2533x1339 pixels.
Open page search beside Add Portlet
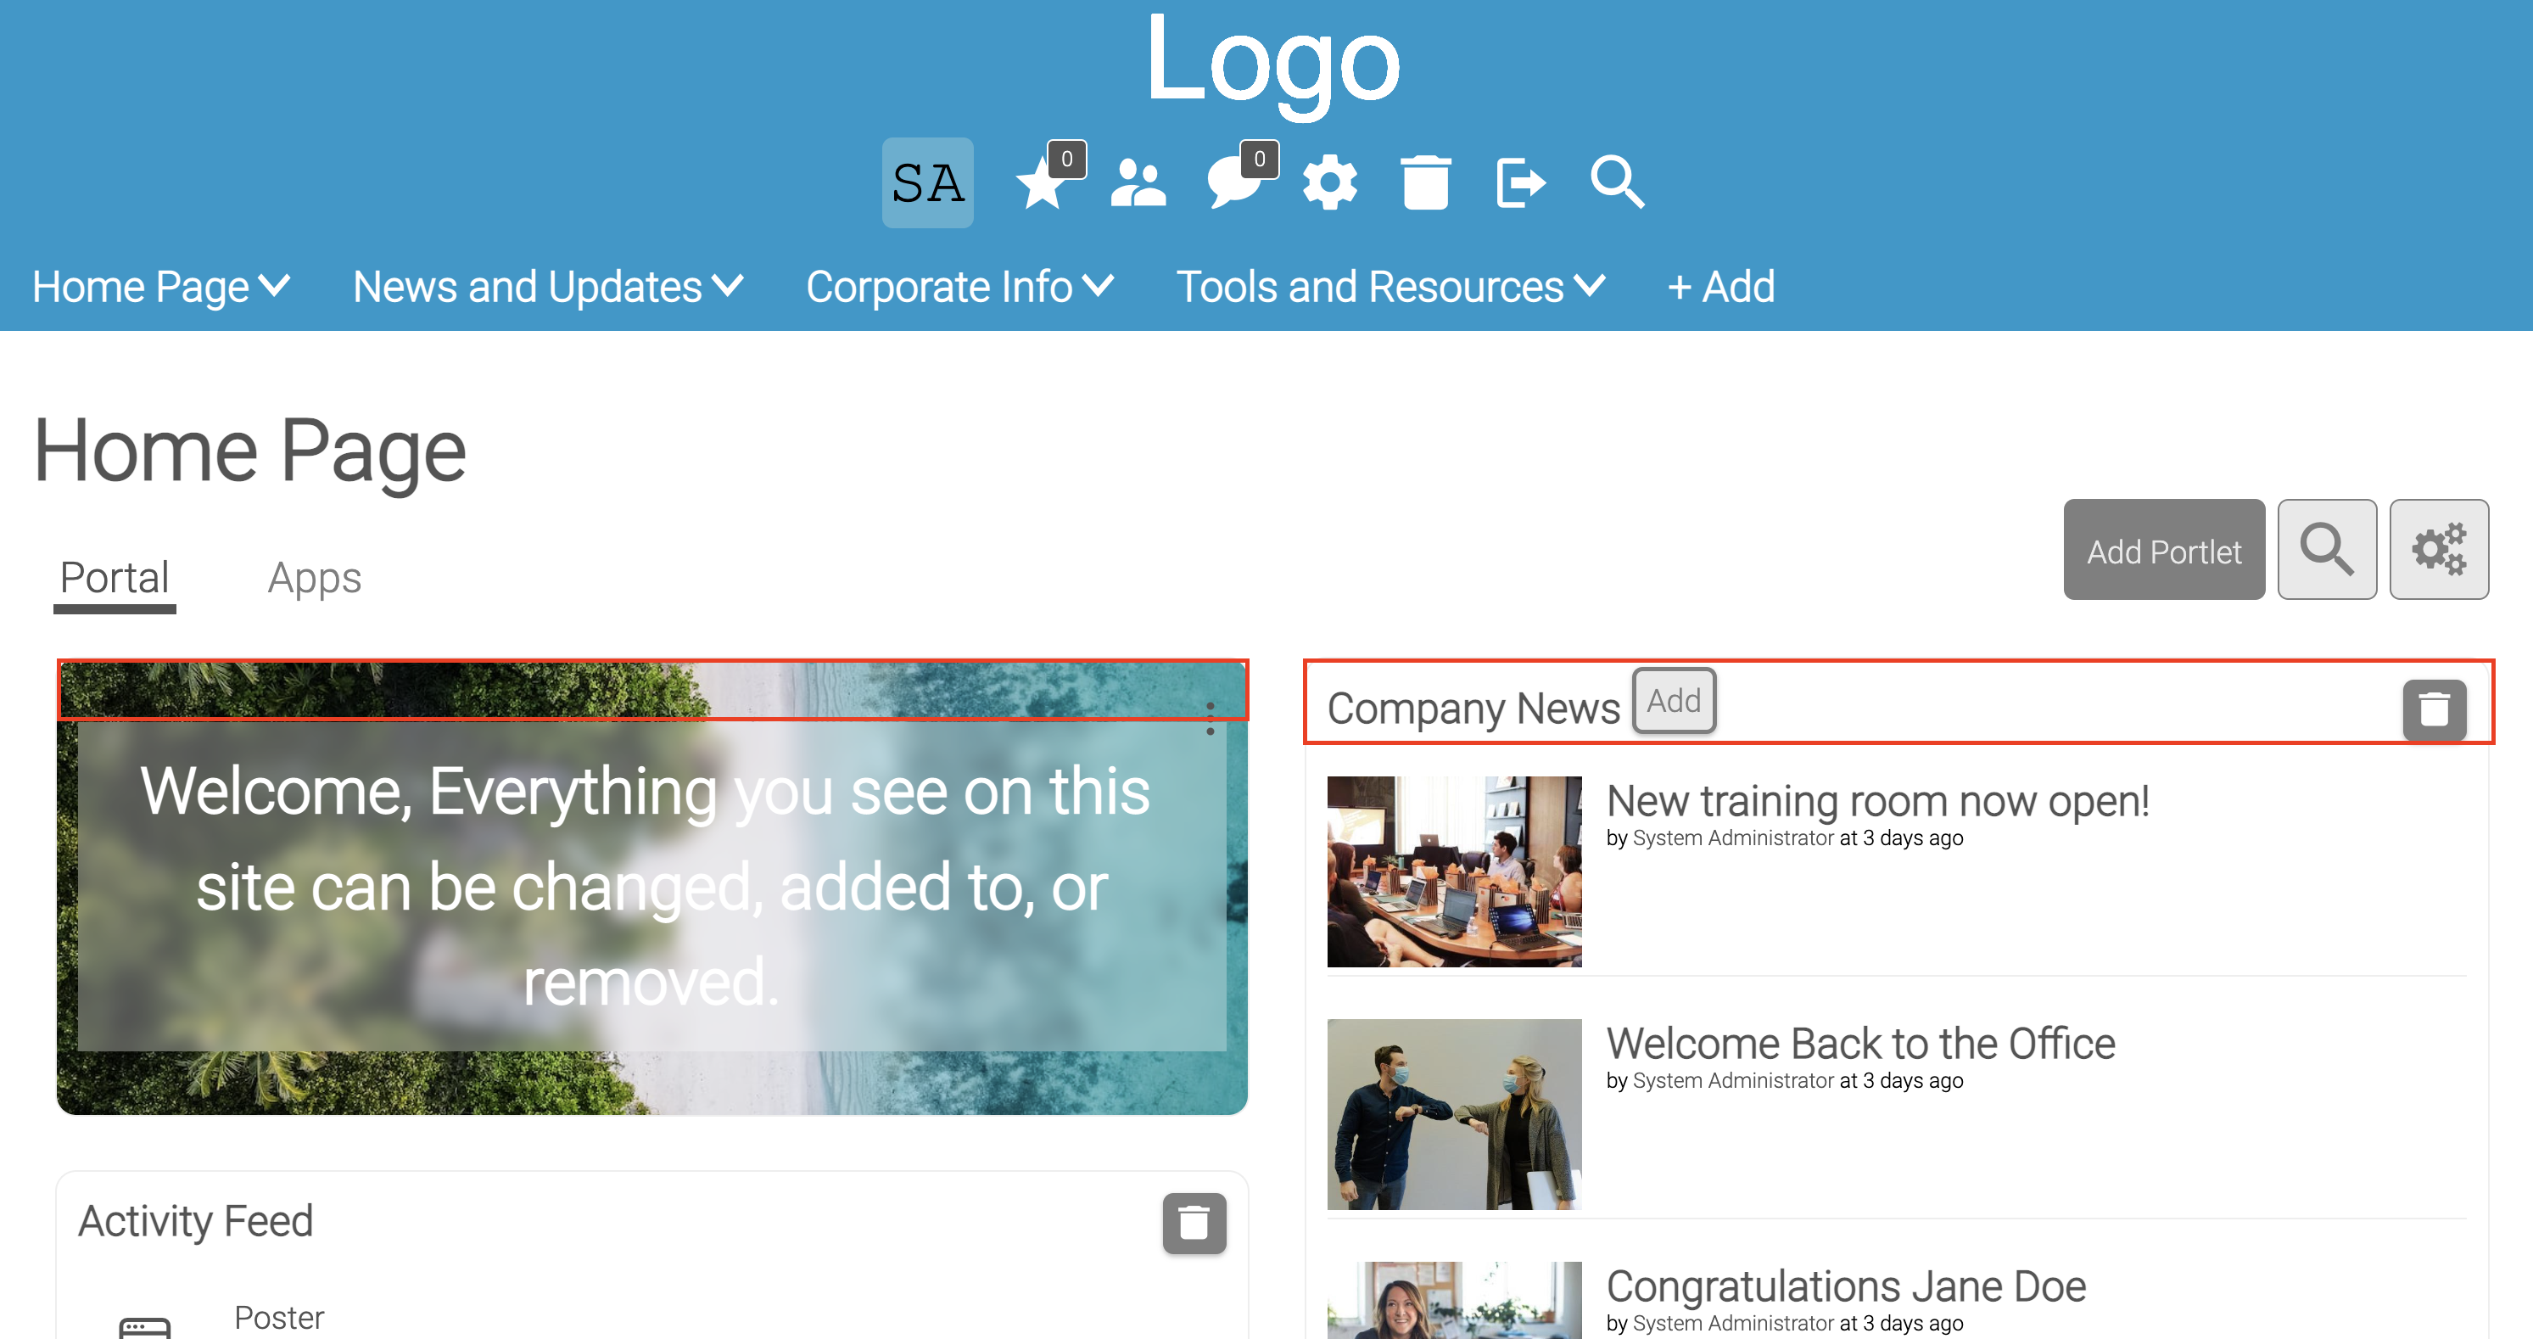pos(2325,549)
